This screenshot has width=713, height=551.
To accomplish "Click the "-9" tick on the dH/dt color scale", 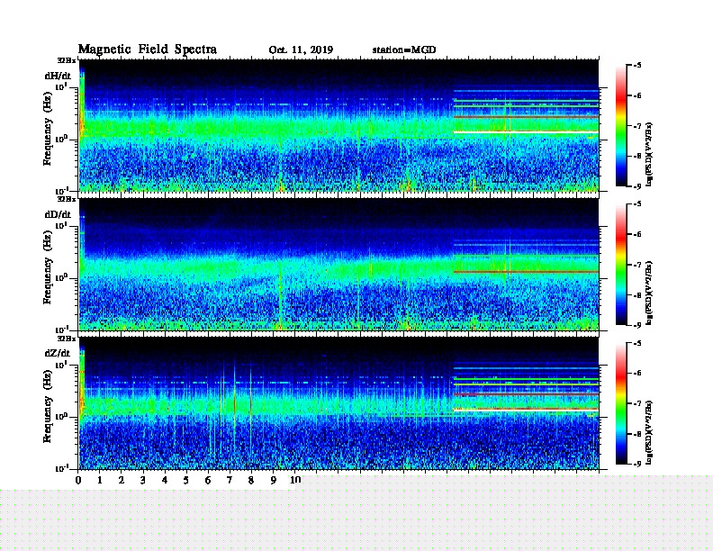I will 637,186.
